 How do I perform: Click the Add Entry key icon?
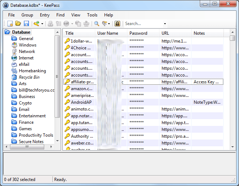pos(37,24)
